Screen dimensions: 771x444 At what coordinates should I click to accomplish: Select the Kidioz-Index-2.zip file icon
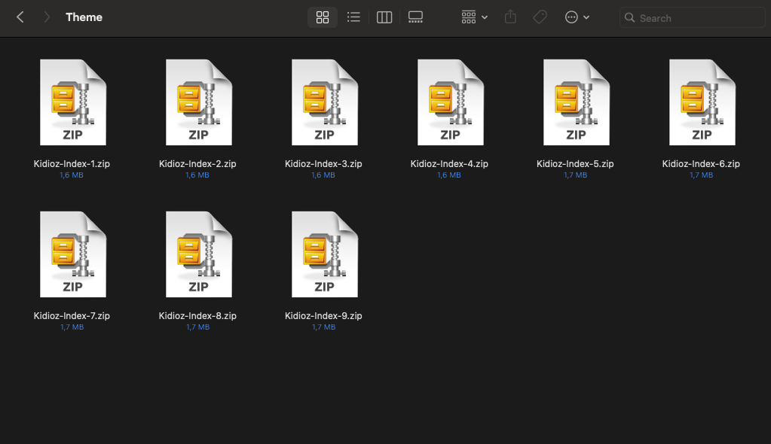199,102
